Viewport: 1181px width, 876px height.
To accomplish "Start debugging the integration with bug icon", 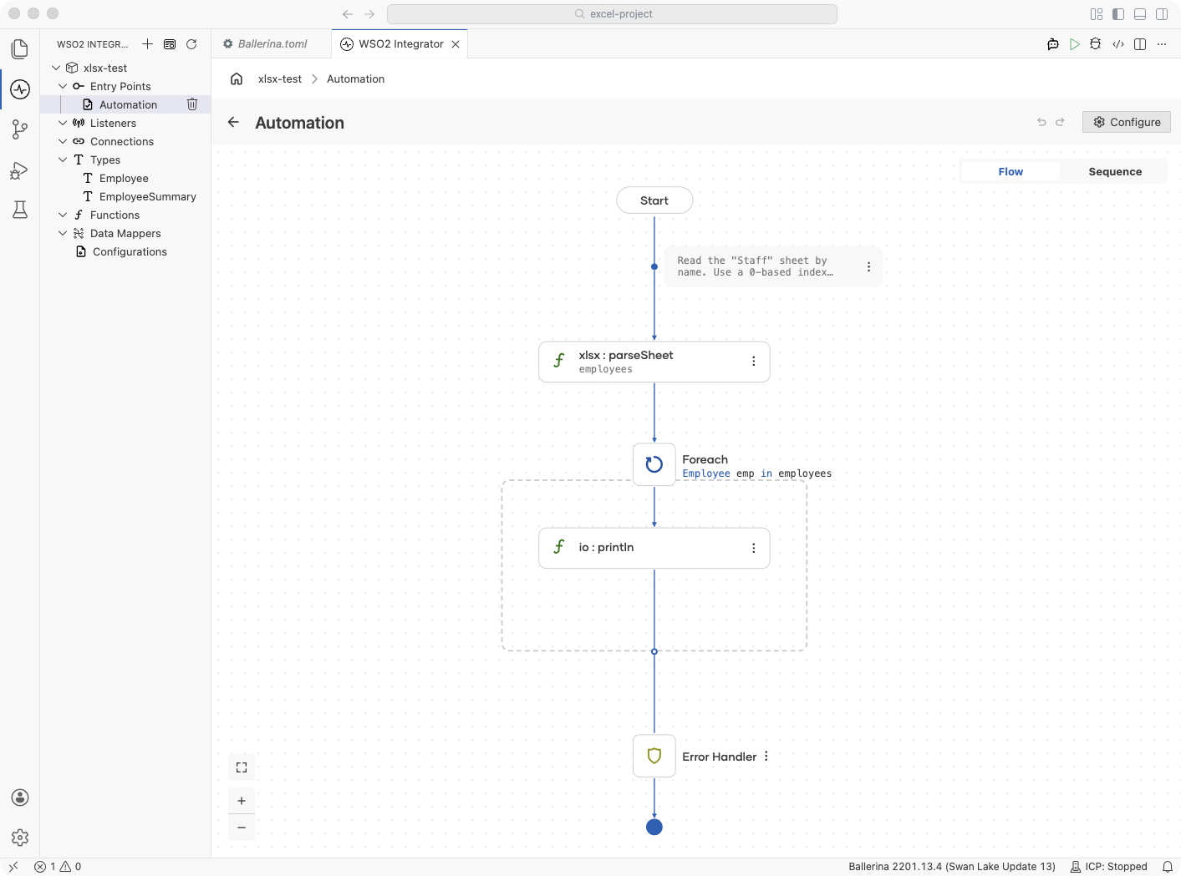I will click(1096, 44).
